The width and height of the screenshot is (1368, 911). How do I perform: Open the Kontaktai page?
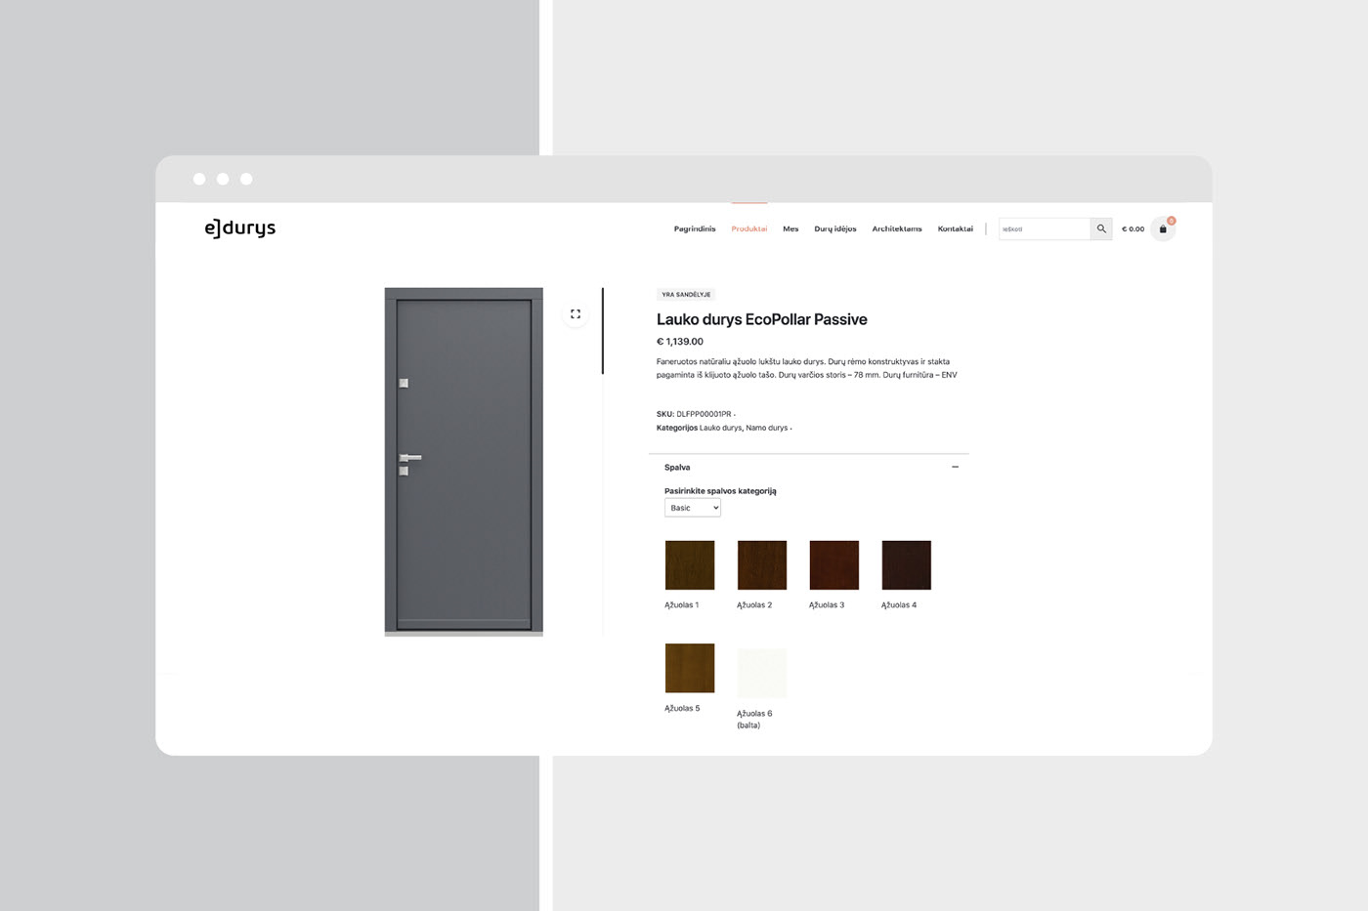(x=956, y=229)
